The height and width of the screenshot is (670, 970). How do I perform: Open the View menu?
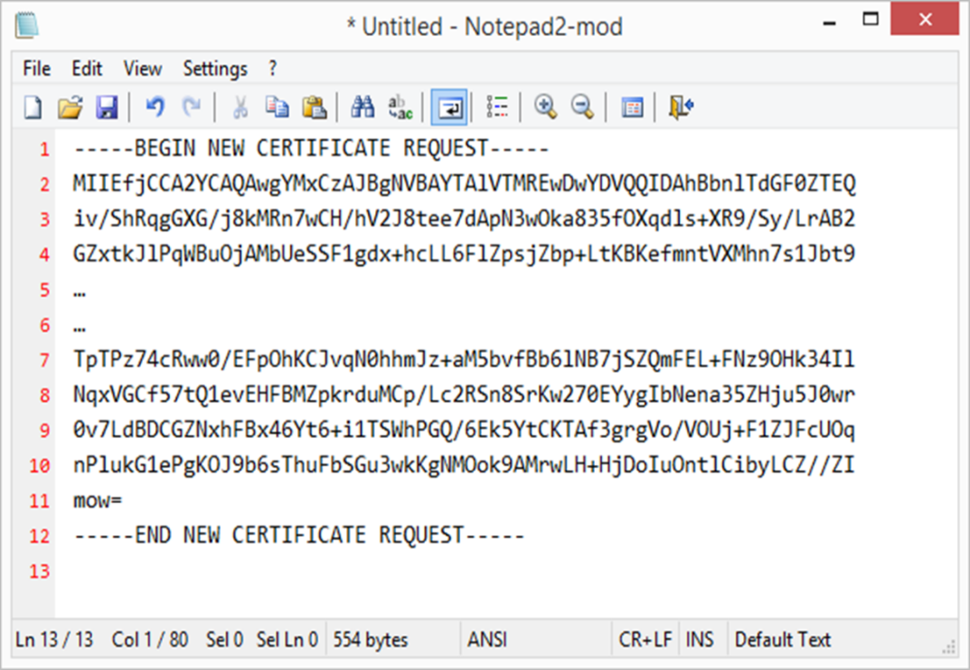[142, 68]
